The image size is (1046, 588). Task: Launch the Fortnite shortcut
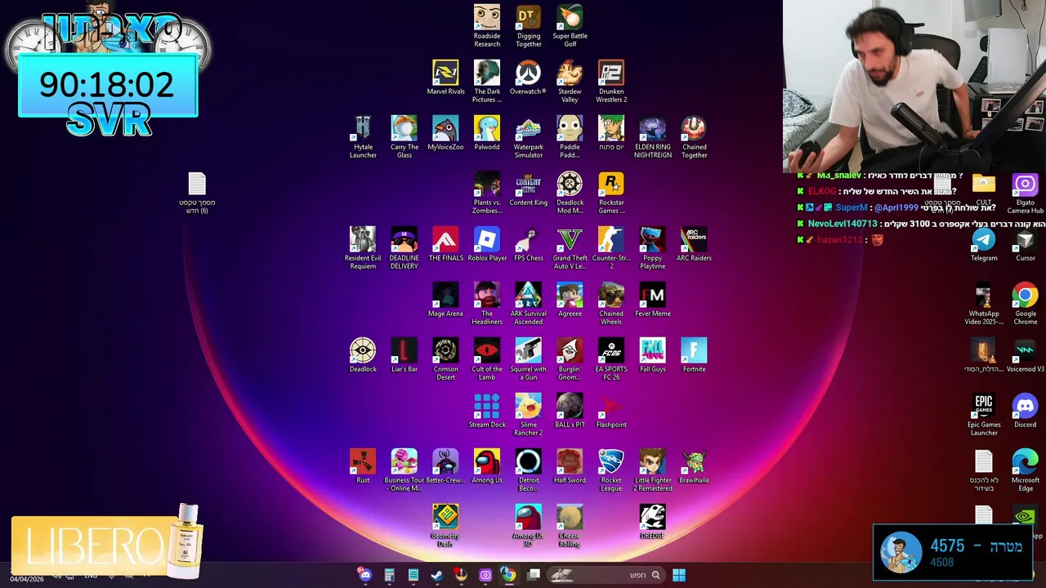pos(694,355)
